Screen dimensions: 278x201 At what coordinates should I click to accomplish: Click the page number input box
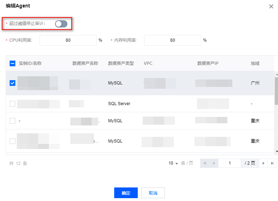coord(229,163)
